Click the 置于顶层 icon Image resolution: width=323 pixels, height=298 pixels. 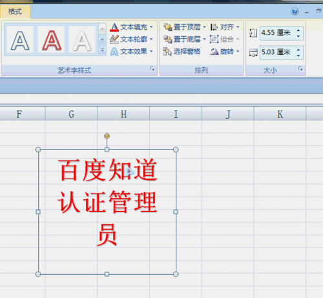[167, 27]
